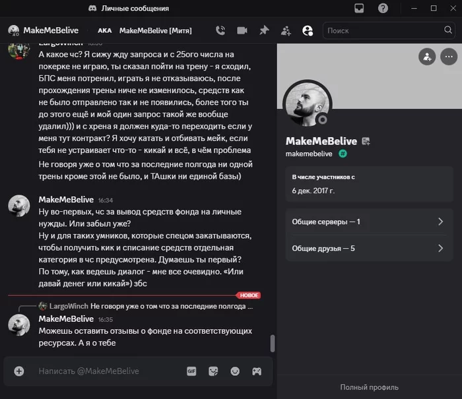Hide the user profile panel
This screenshot has width=462, height=399.
308,30
